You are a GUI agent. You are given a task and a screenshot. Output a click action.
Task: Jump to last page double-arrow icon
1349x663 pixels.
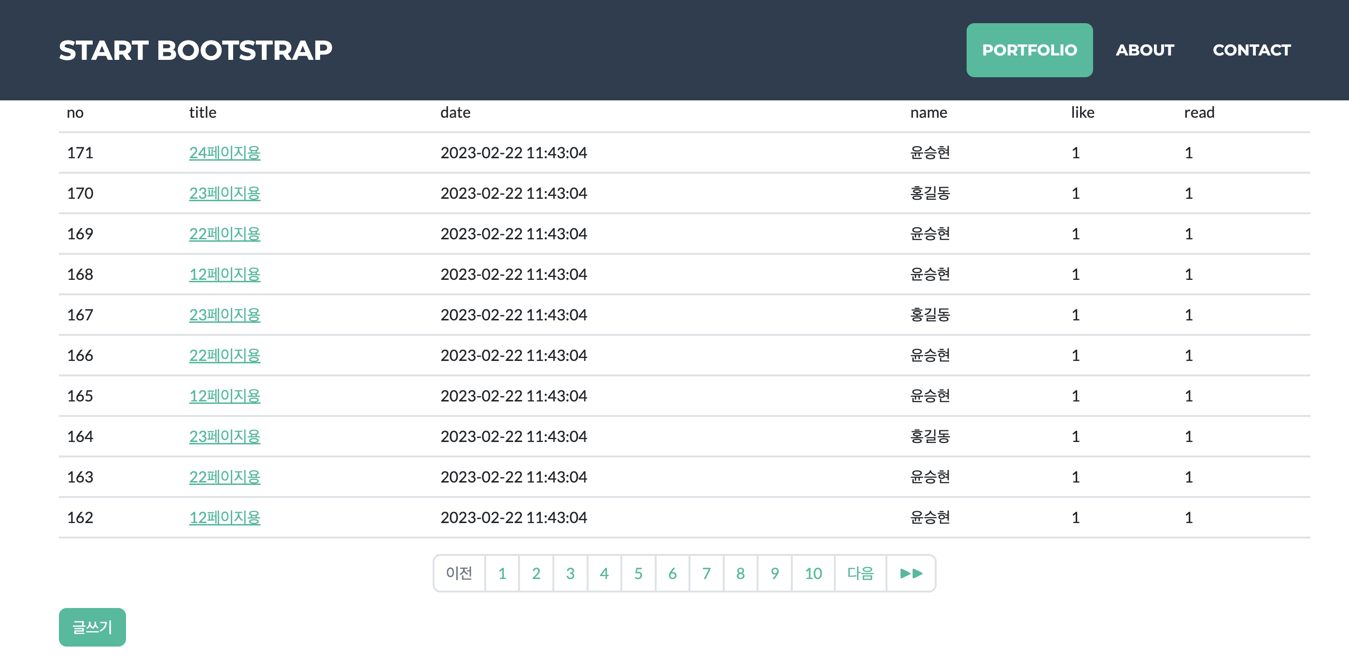(911, 573)
